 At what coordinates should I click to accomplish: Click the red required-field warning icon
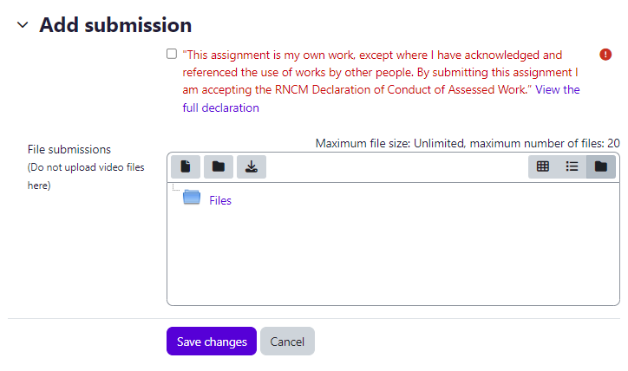point(606,54)
